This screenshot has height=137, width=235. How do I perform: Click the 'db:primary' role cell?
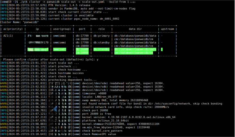pyautogui.click(x=102, y=36)
